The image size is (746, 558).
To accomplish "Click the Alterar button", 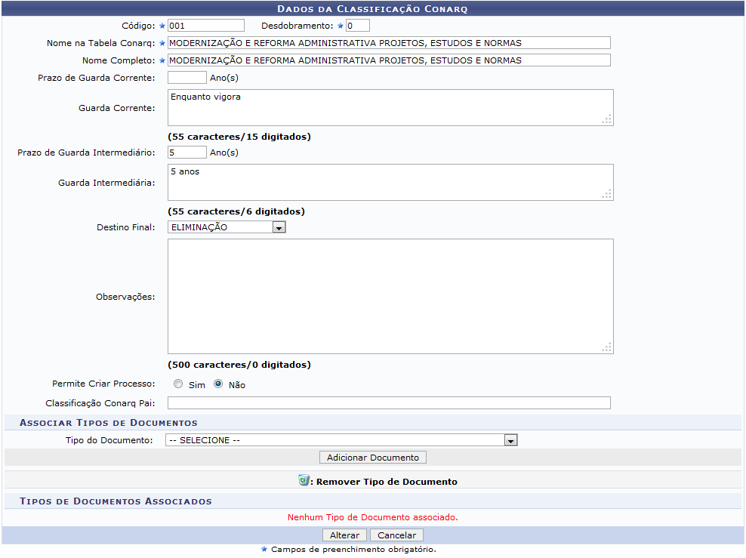I will coord(344,535).
